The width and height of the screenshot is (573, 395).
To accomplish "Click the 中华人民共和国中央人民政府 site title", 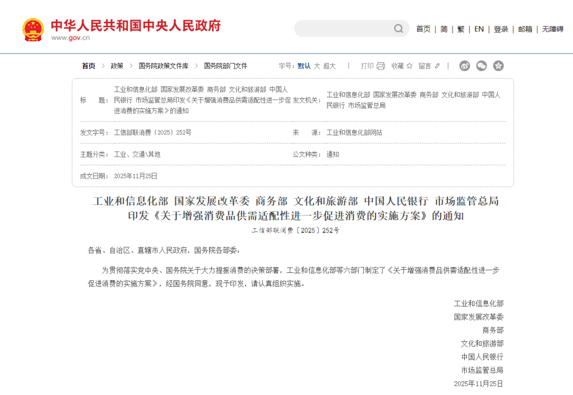I will point(136,25).
